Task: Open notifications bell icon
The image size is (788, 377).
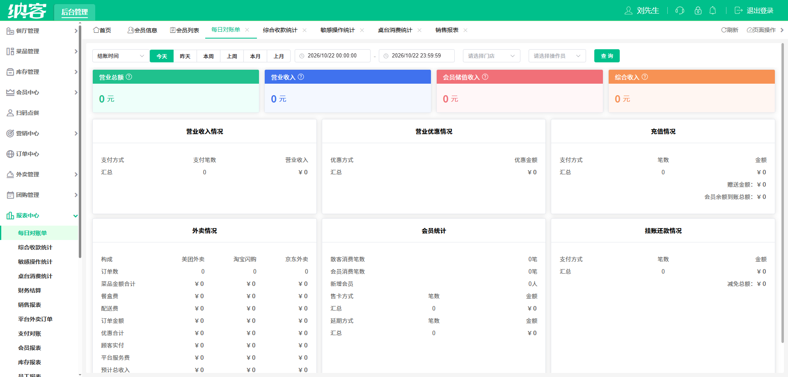Action: pyautogui.click(x=713, y=11)
